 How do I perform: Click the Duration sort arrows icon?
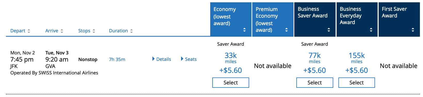pos(132,31)
